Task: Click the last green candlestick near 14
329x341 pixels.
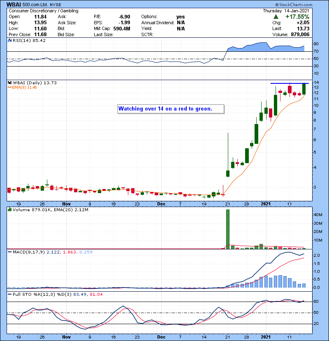Action: pyautogui.click(x=304, y=89)
